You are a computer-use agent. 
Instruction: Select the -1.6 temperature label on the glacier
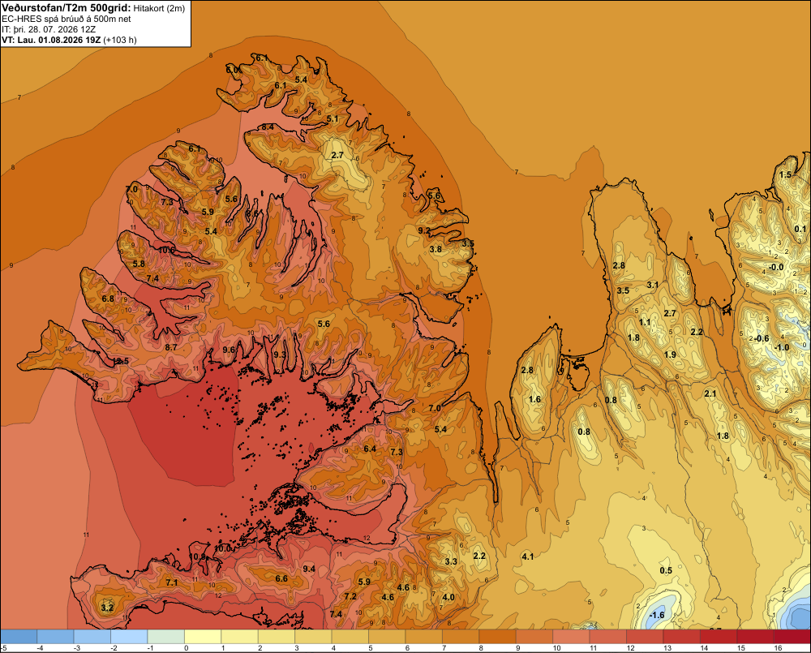coord(656,615)
